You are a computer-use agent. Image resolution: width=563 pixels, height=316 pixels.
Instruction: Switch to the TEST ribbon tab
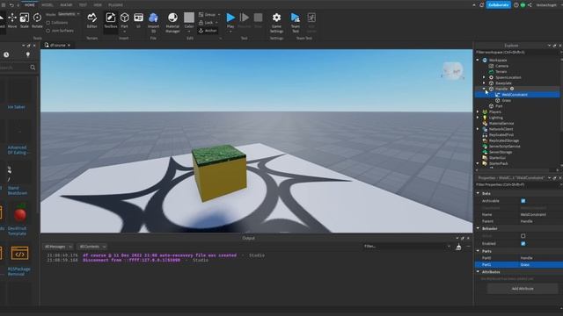pos(83,5)
